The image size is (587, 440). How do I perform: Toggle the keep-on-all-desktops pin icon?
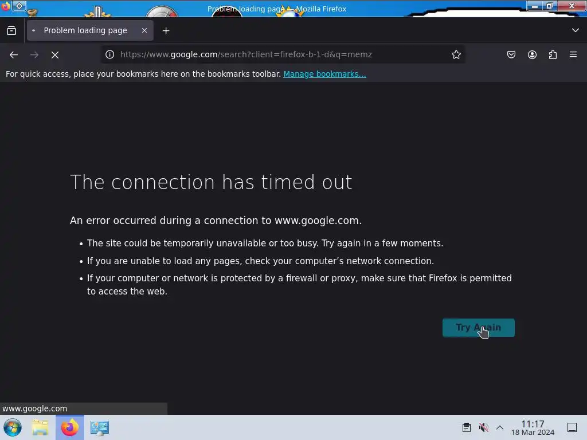(19, 6)
